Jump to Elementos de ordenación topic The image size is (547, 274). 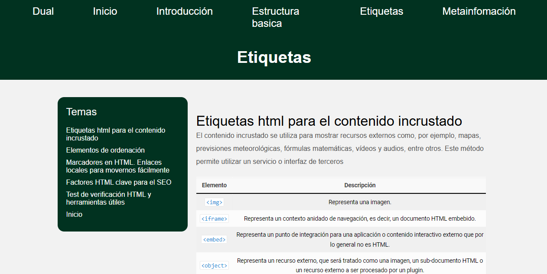(105, 150)
